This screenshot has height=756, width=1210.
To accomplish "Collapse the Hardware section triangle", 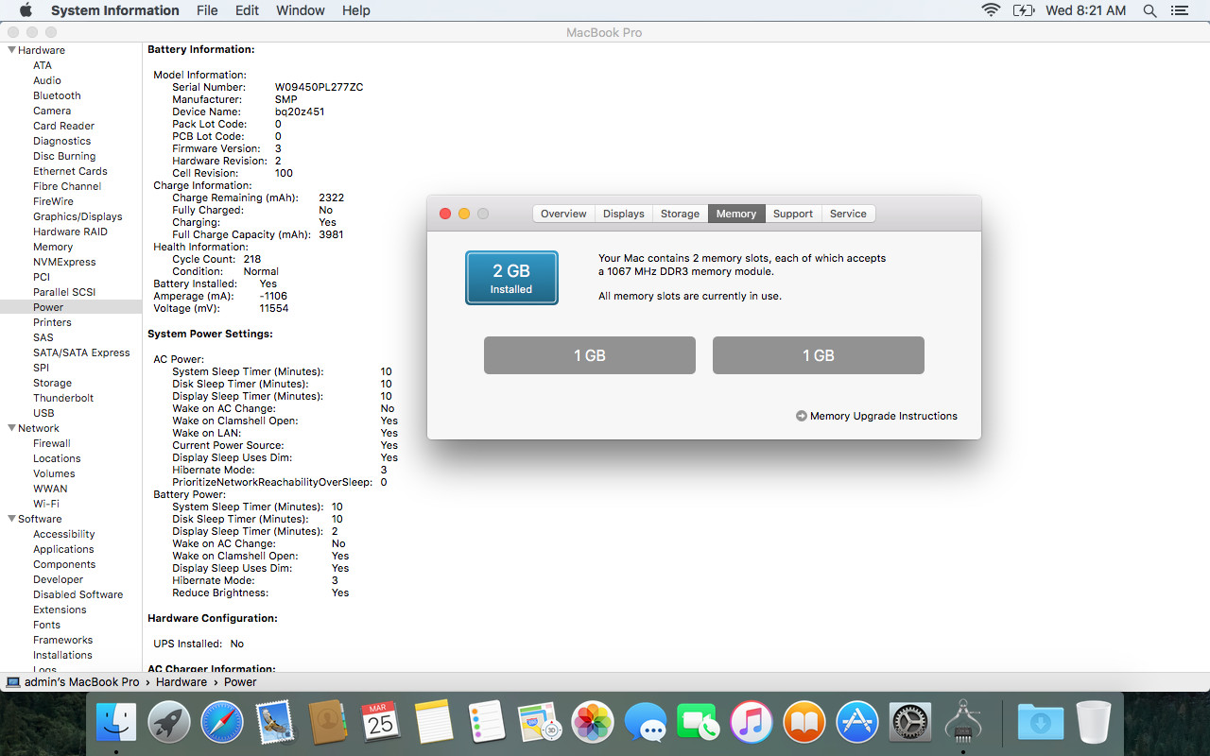I will (x=11, y=50).
